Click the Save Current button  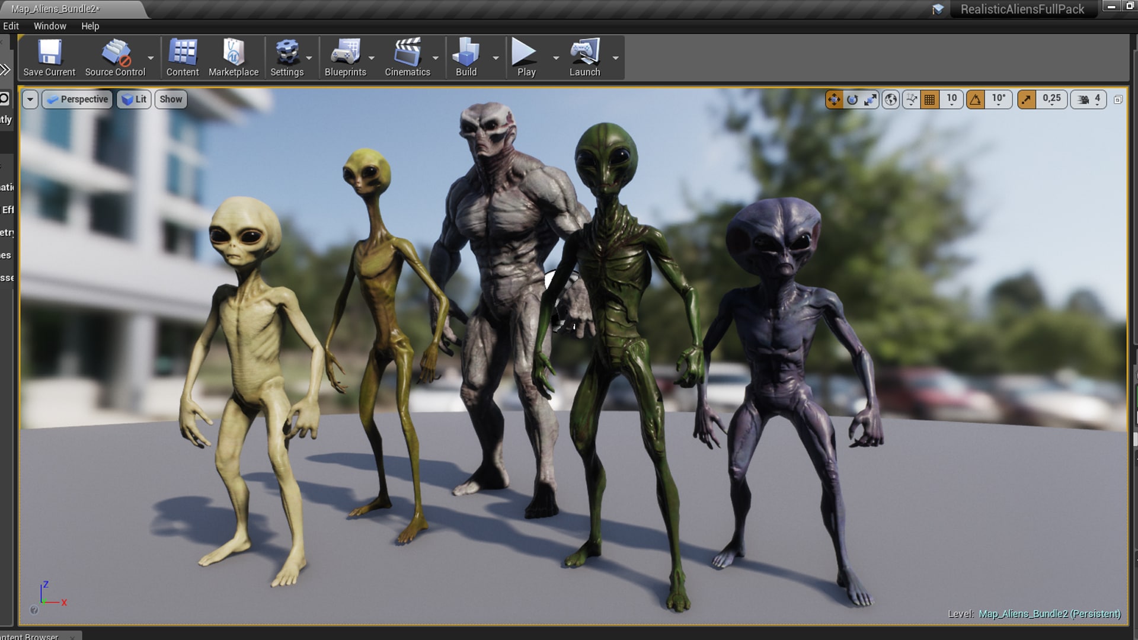[x=49, y=56]
